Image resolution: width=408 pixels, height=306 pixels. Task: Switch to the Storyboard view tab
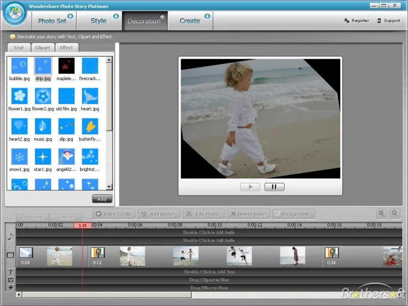pos(32,218)
